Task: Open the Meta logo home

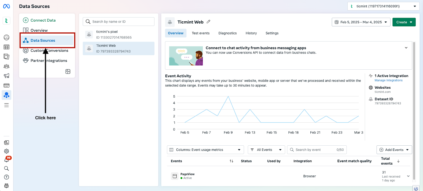Action: point(6,6)
